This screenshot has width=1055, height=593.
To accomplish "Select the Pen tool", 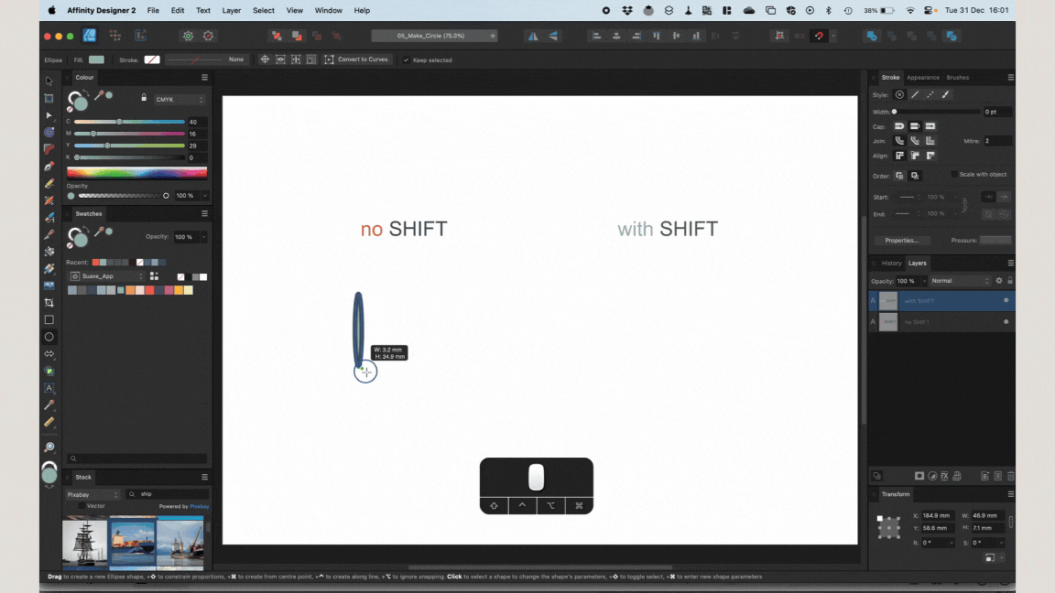I will pos(49,166).
